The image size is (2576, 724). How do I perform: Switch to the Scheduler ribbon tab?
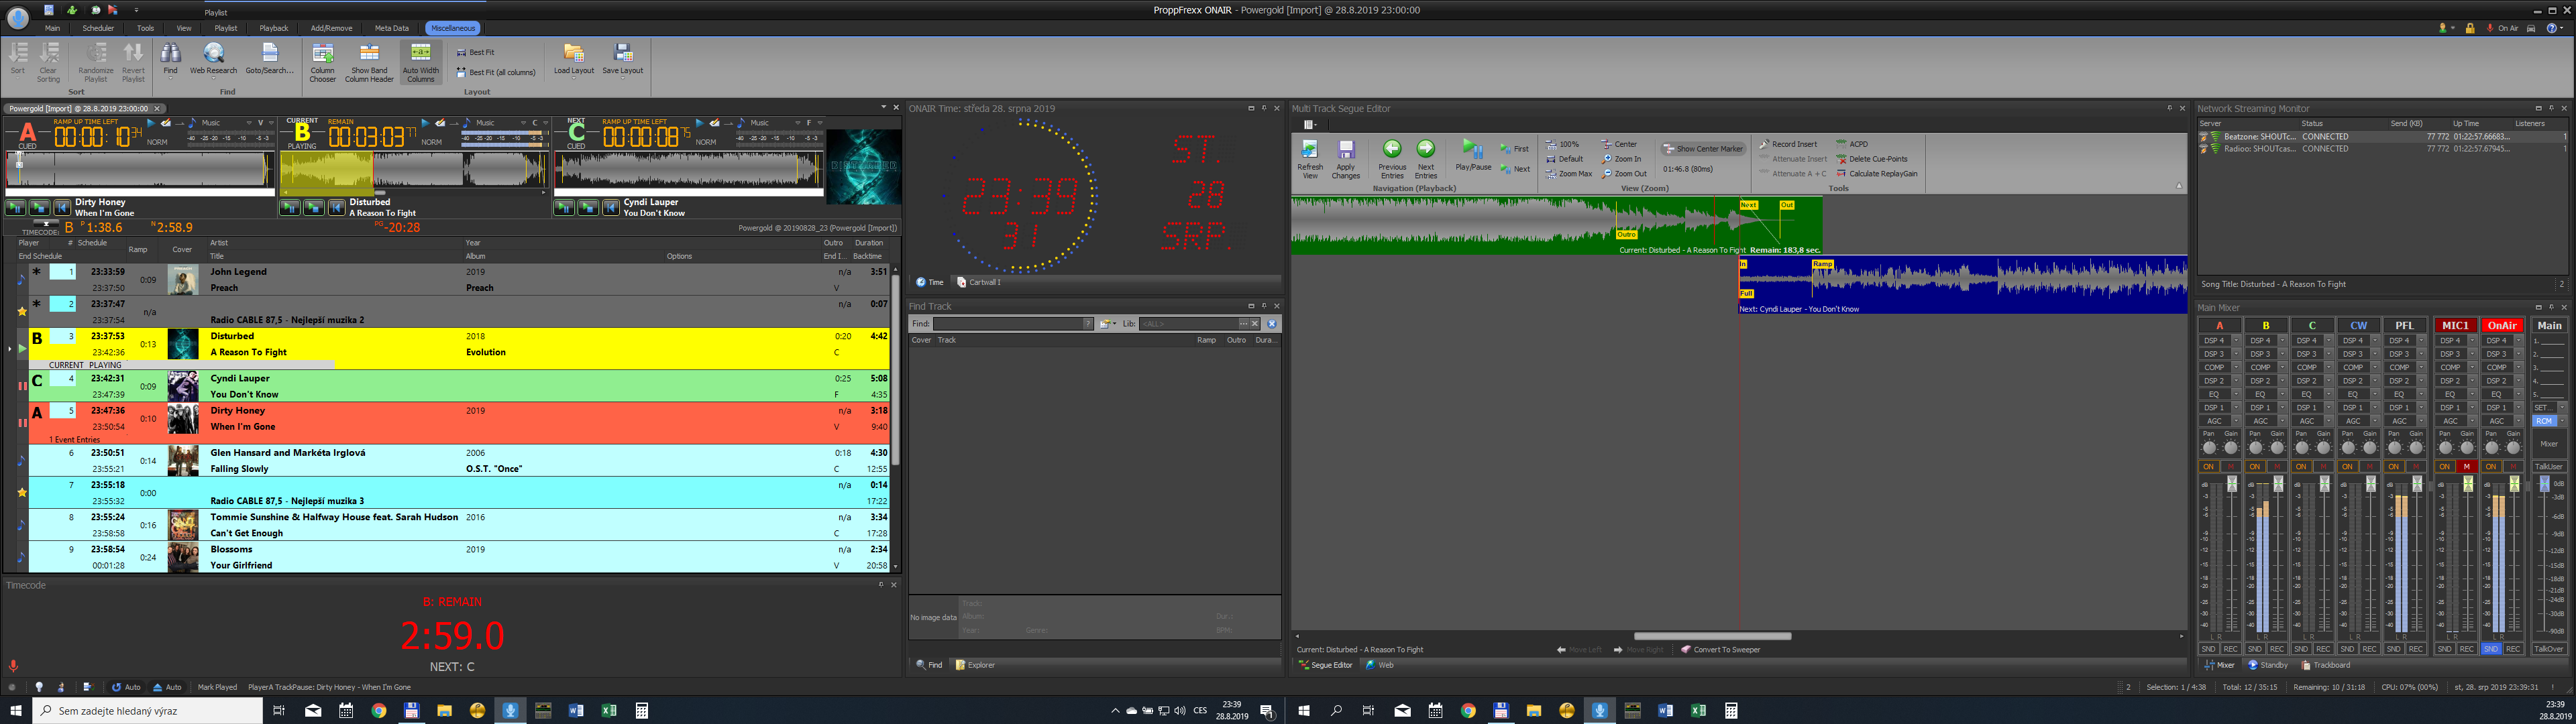(x=98, y=28)
